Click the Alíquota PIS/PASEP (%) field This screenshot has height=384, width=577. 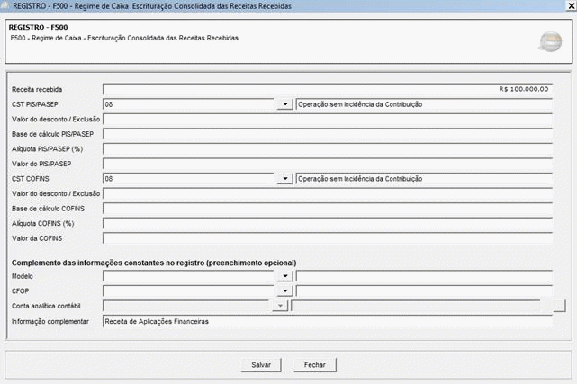point(328,149)
